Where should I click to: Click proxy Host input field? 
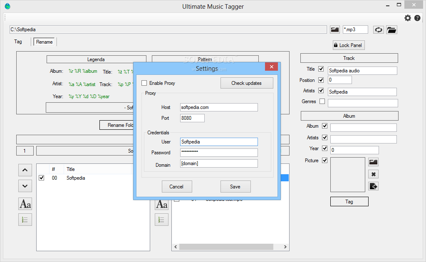219,107
